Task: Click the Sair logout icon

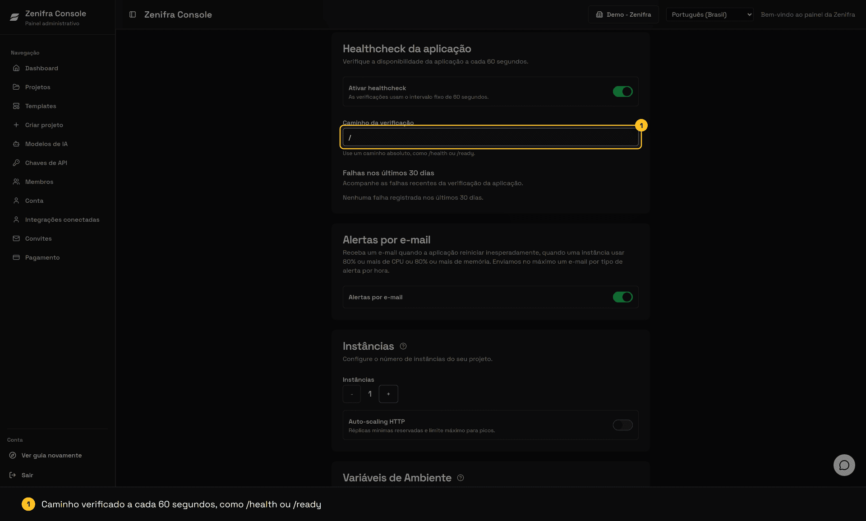Action: pyautogui.click(x=13, y=475)
